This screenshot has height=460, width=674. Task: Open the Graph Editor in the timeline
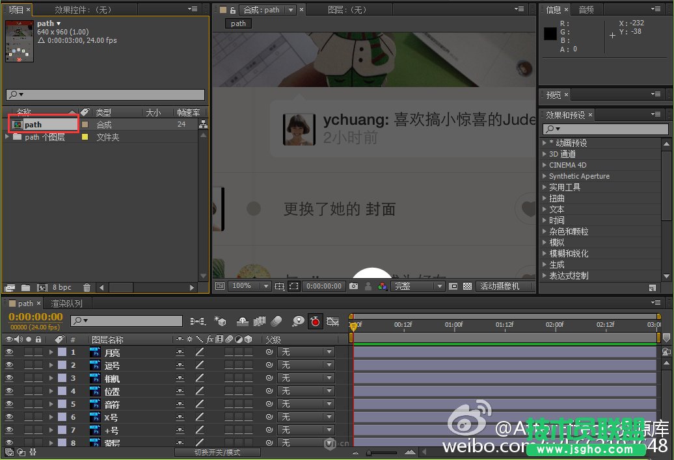coord(333,320)
